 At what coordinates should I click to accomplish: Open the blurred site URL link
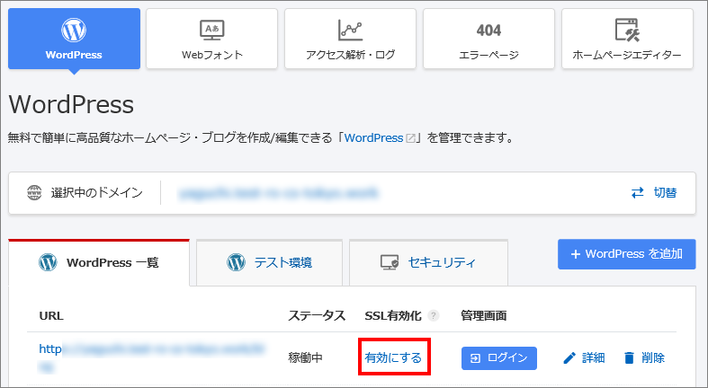[x=152, y=357]
